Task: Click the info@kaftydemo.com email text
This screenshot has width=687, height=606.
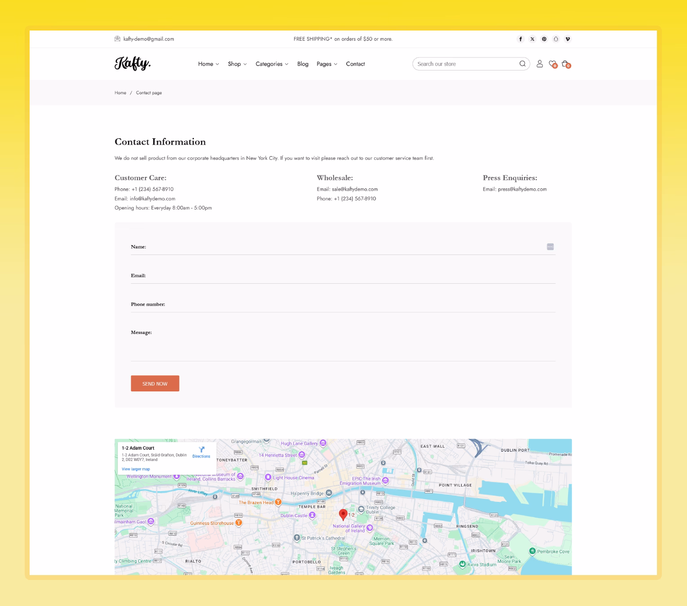Action: tap(153, 198)
